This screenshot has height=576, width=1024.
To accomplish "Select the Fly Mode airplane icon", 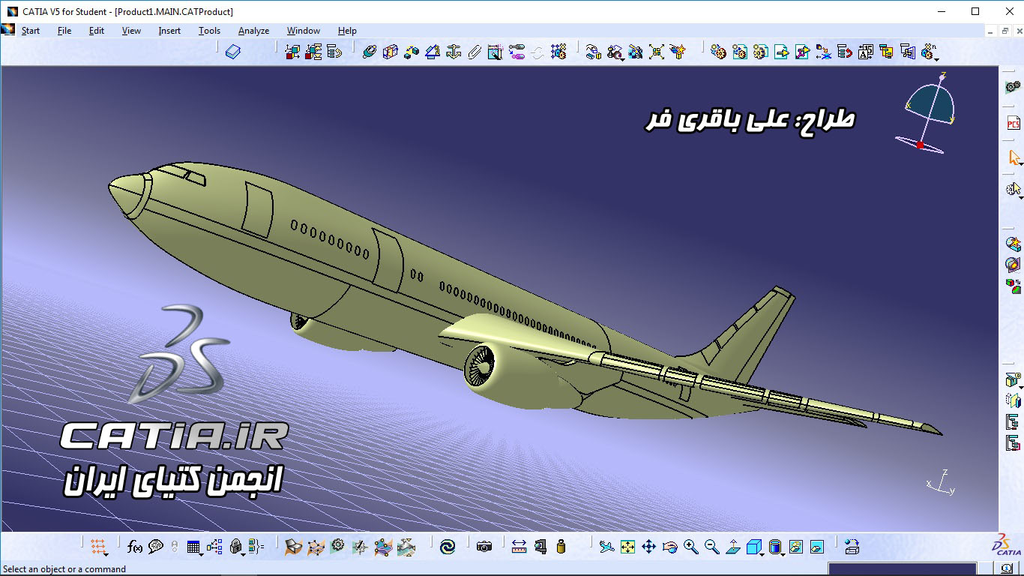I will [x=606, y=547].
